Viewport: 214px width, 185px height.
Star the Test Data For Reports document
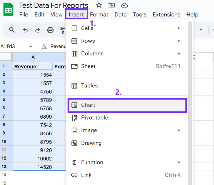pyautogui.click(x=99, y=5)
